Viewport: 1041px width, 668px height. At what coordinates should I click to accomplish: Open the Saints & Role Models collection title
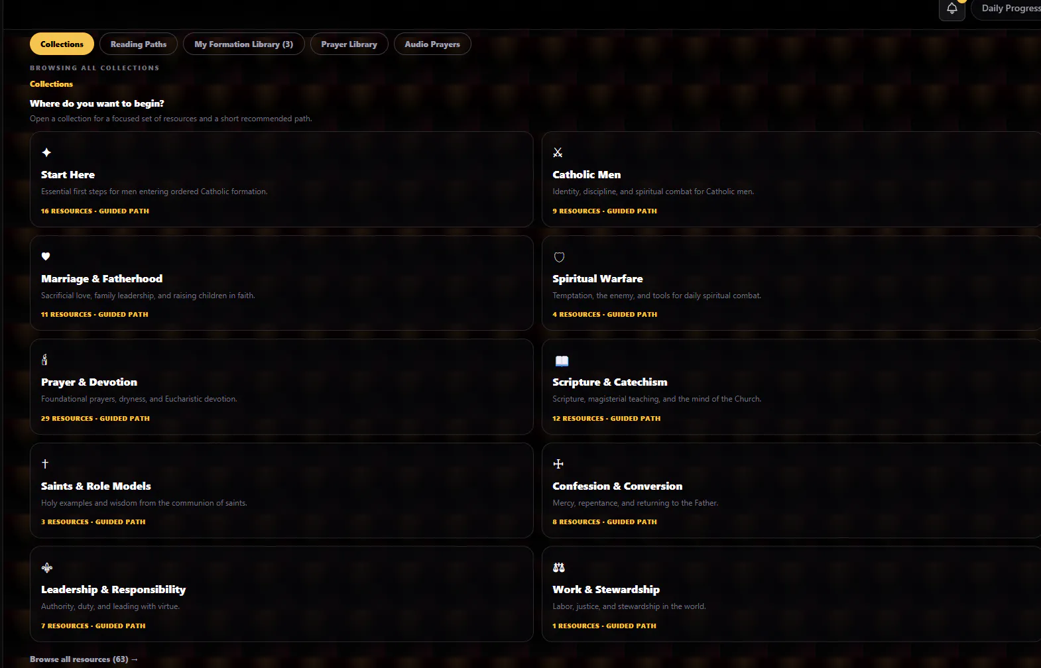95,486
